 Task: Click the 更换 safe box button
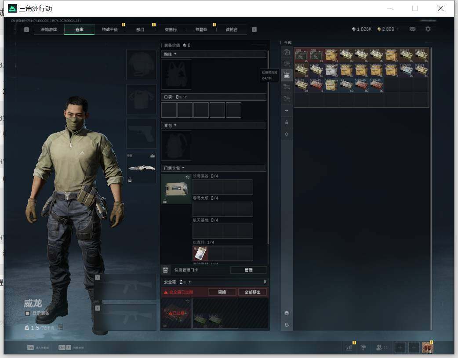click(222, 292)
